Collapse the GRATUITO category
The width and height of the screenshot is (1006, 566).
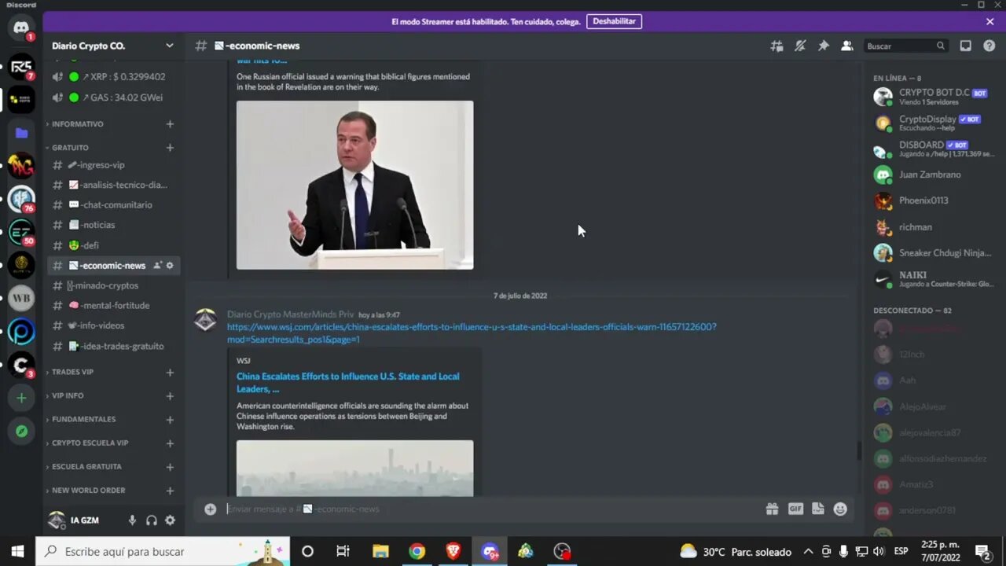[x=70, y=148]
